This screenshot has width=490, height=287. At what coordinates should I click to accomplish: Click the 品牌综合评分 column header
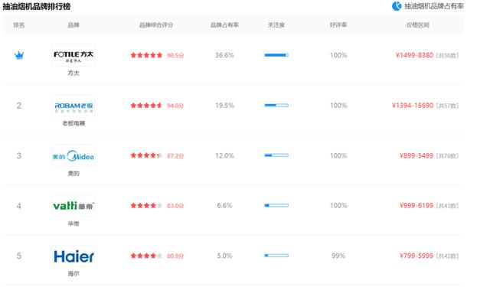click(x=156, y=25)
